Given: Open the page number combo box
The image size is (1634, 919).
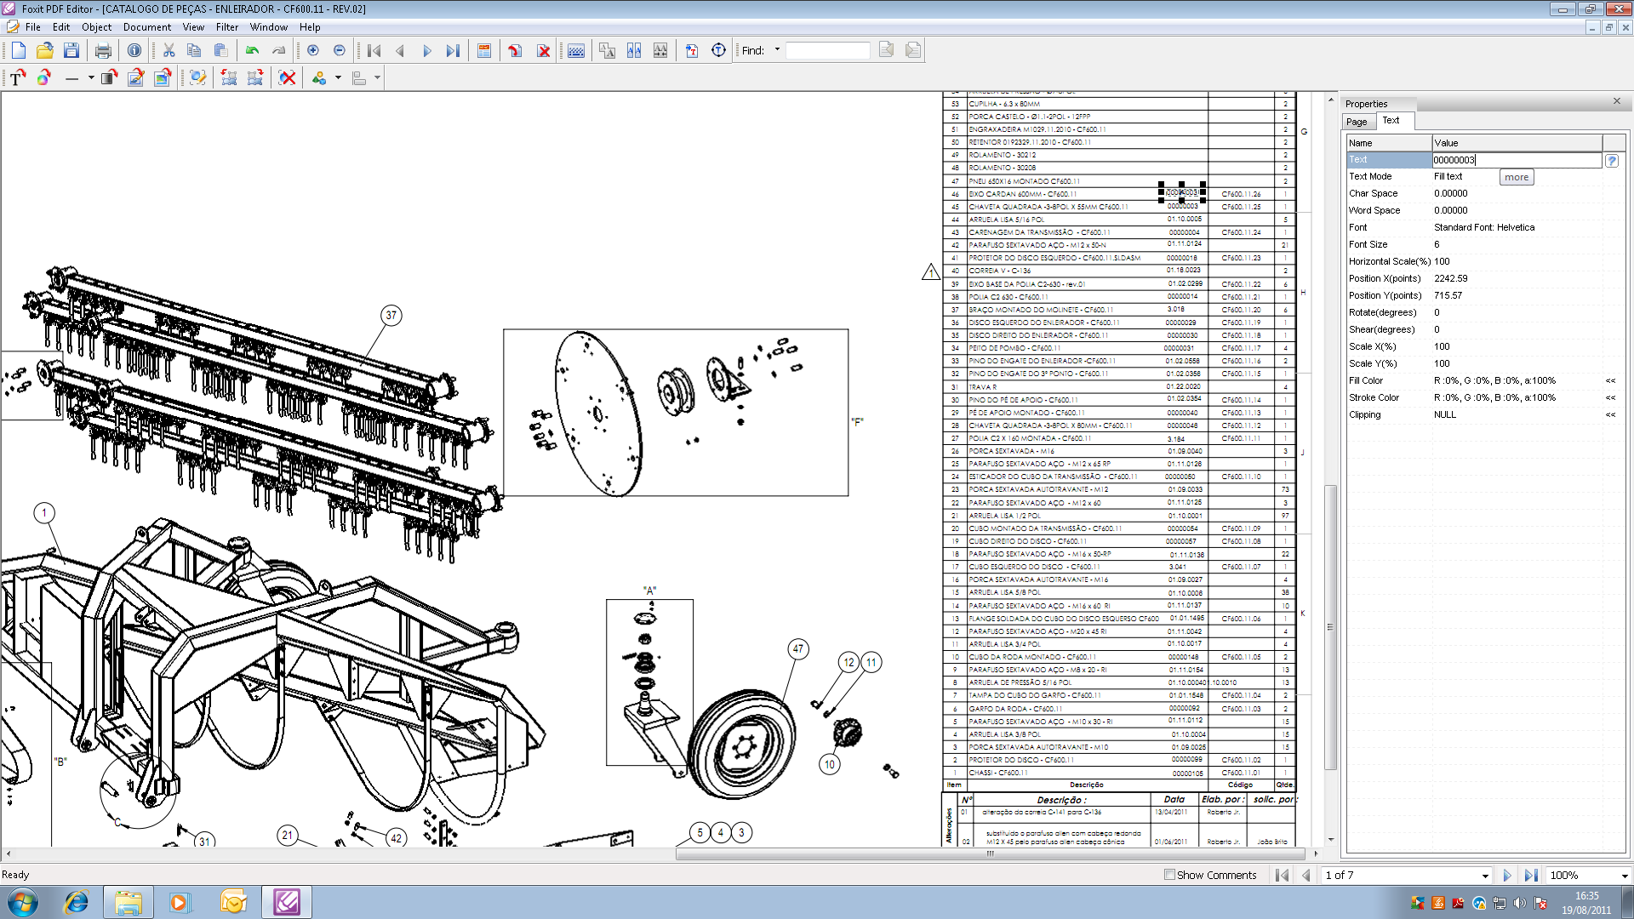Looking at the screenshot, I should tap(1406, 875).
